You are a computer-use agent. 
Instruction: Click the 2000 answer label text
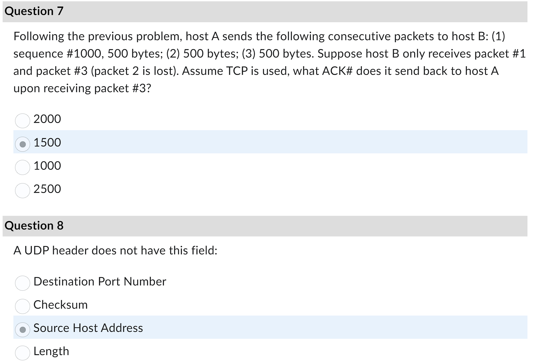pyautogui.click(x=47, y=119)
